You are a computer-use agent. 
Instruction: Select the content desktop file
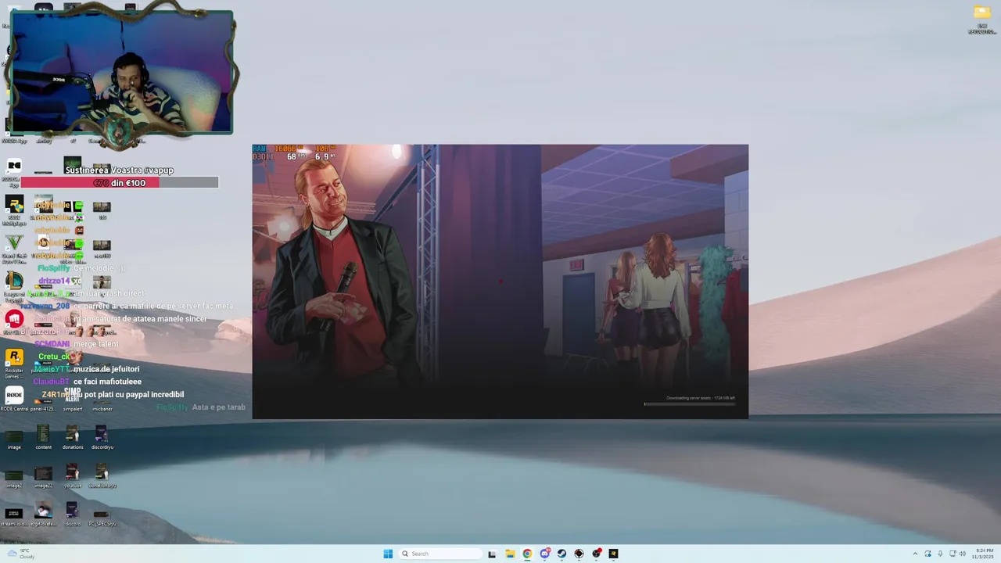[x=43, y=438]
